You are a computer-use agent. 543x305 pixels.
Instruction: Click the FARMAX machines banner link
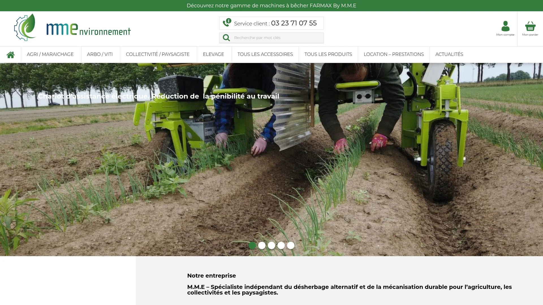pyautogui.click(x=271, y=5)
